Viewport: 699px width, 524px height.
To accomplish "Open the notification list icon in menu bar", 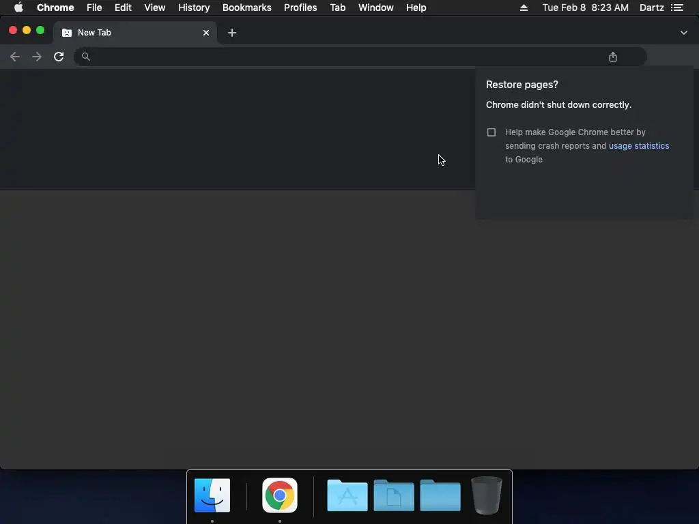I will pyautogui.click(x=677, y=8).
